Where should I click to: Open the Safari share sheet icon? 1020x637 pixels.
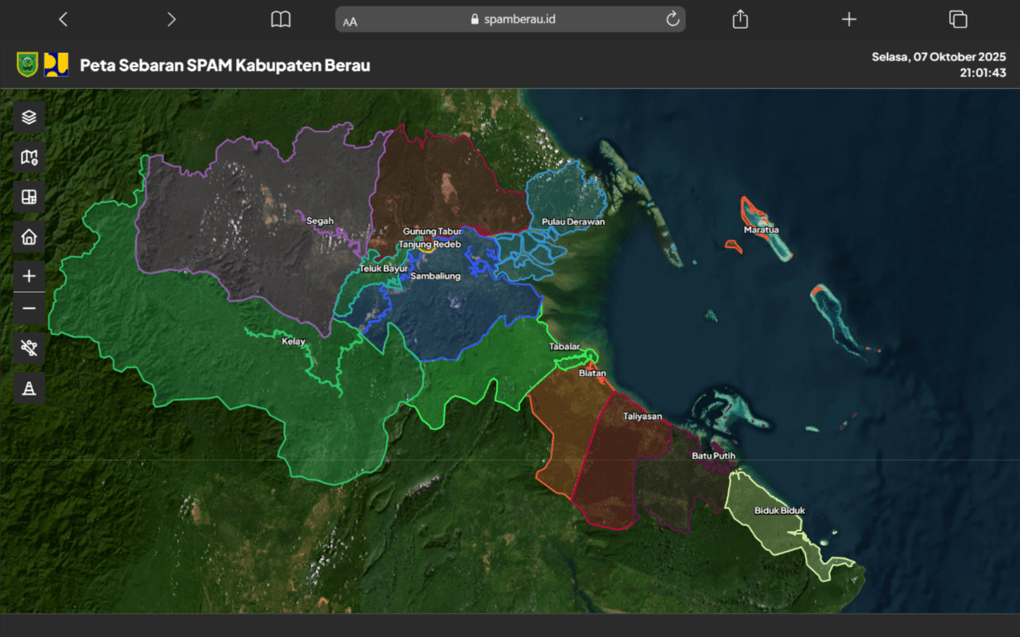click(740, 18)
